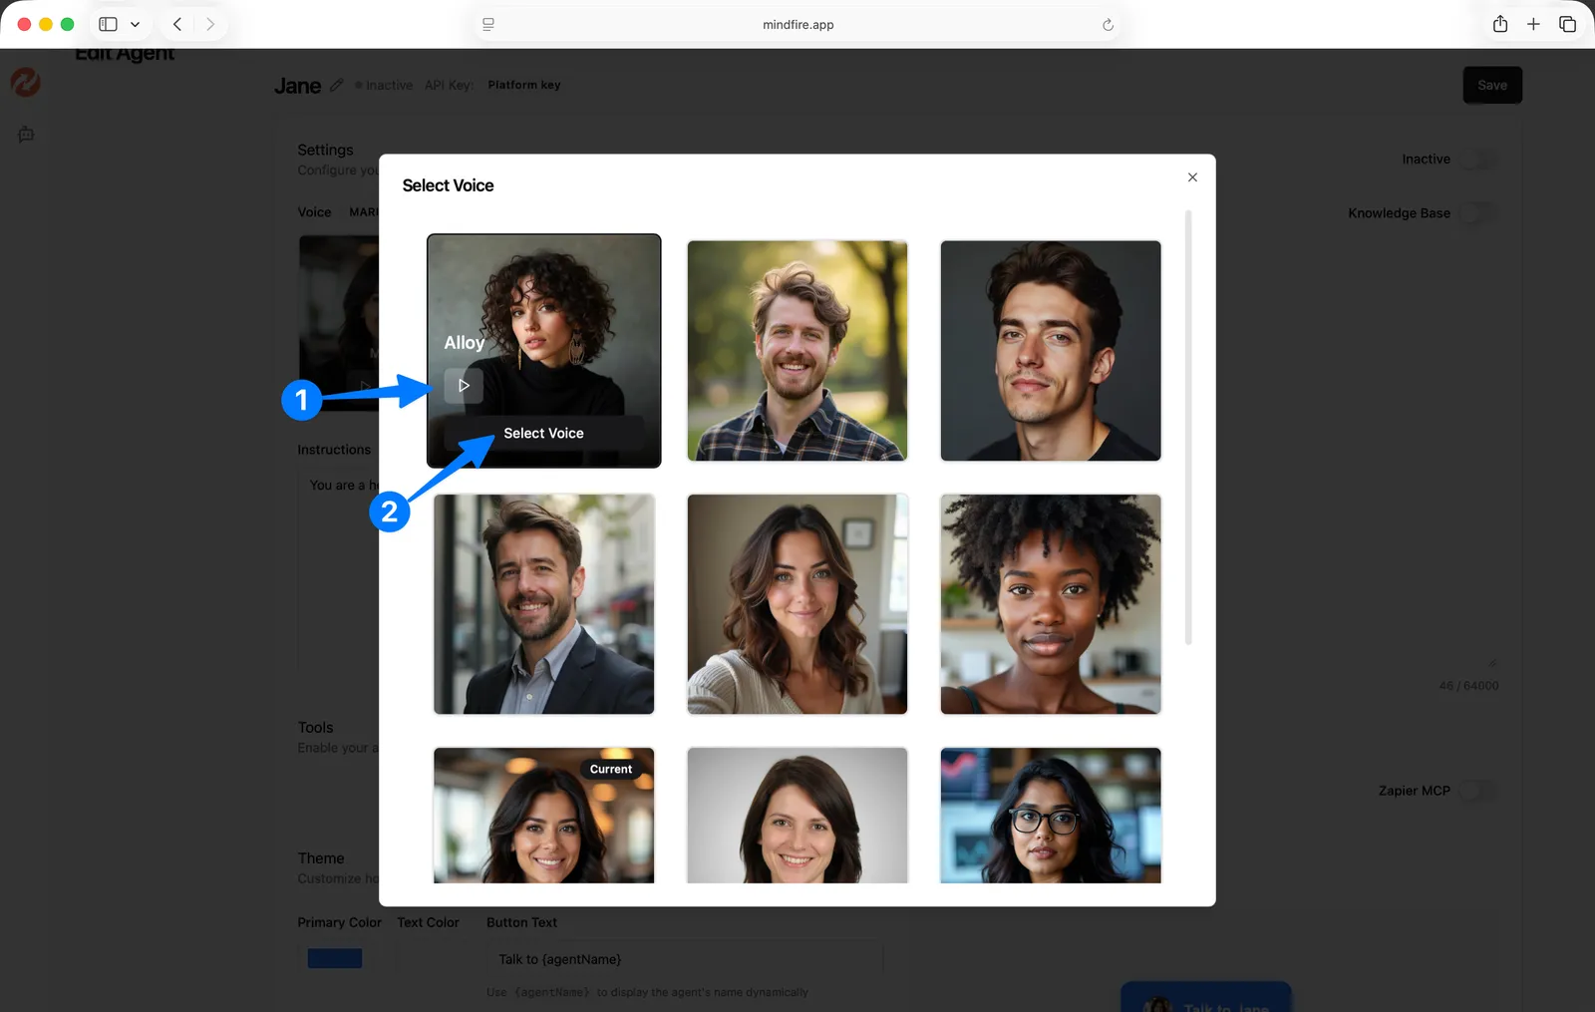Toggle the Inactive agent switch
Viewport: 1595px width, 1012px height.
click(x=1477, y=160)
